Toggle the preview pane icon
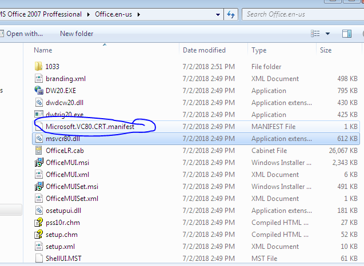Image resolution: width=364 pixels, height=266 pixels. coord(347,34)
